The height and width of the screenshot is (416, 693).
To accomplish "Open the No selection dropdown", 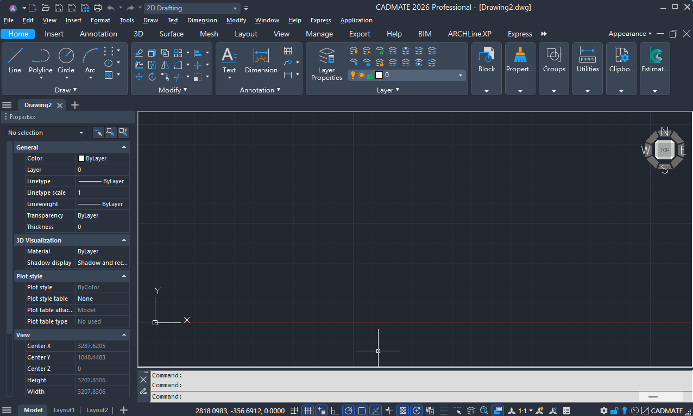I will 46,133.
